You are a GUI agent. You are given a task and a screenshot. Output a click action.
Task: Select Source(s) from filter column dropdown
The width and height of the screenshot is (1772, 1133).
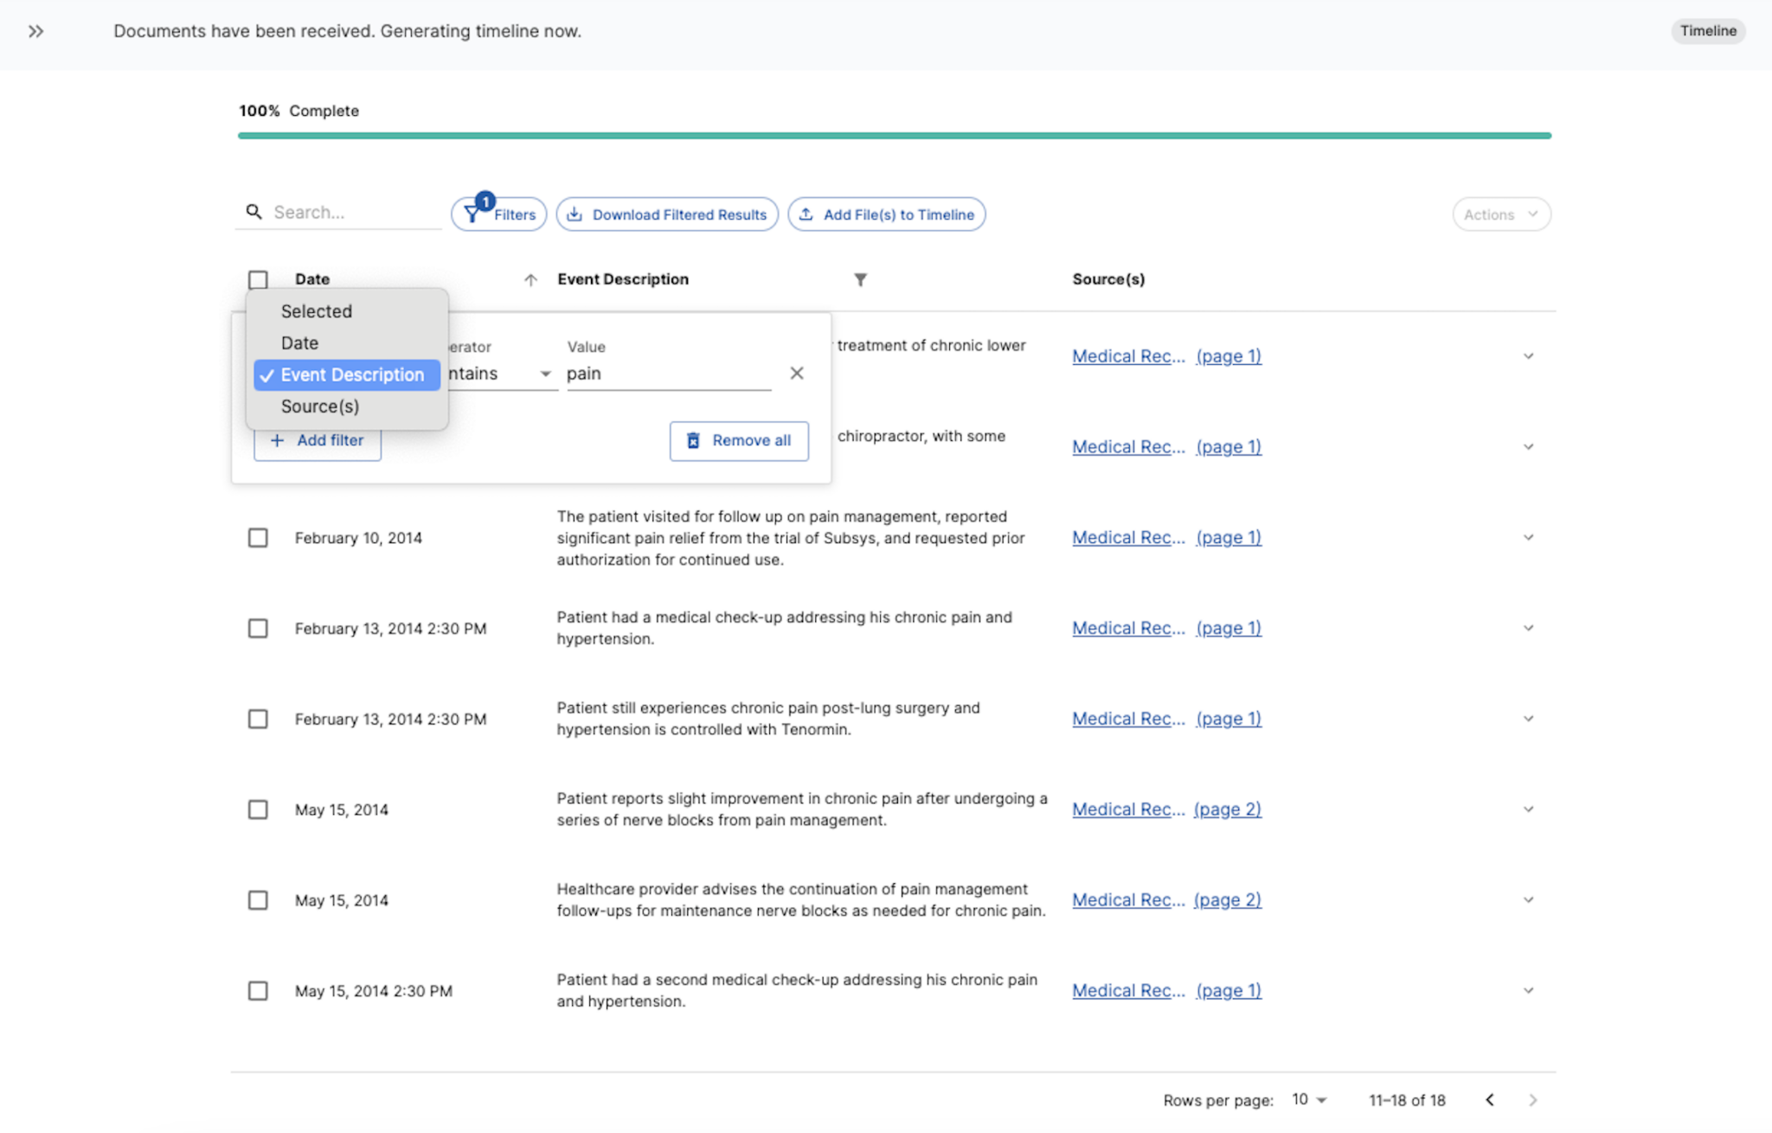320,405
